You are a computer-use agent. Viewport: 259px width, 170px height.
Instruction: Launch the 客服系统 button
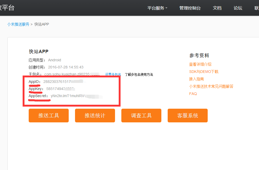pyautogui.click(x=187, y=116)
